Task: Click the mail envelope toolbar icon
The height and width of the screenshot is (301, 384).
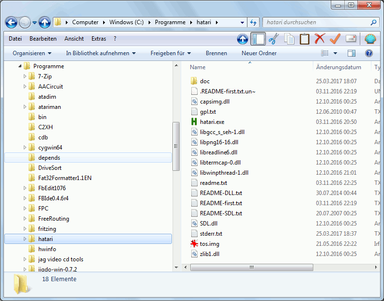Action: [351, 39]
